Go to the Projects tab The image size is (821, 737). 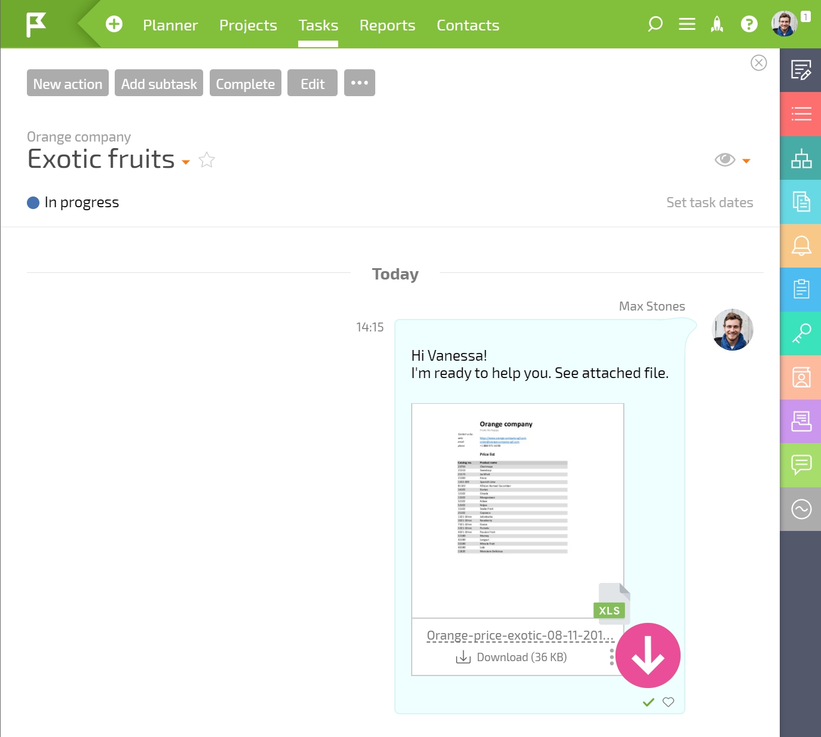[248, 25]
